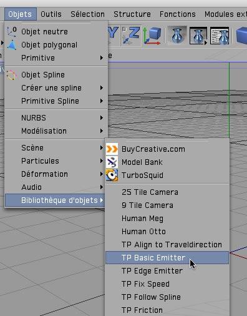Tear off the submenu using top grip line

(167, 141)
